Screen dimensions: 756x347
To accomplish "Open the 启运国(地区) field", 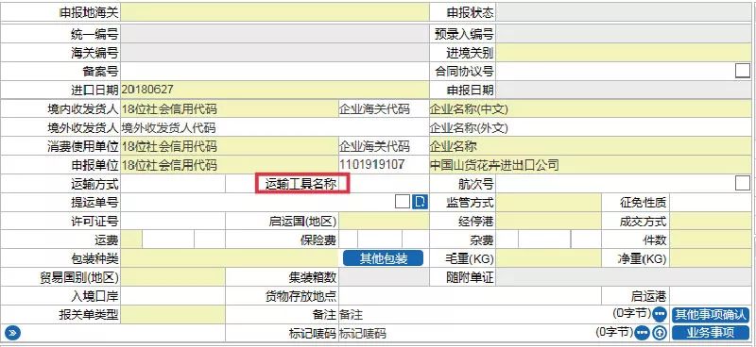I will tap(384, 221).
